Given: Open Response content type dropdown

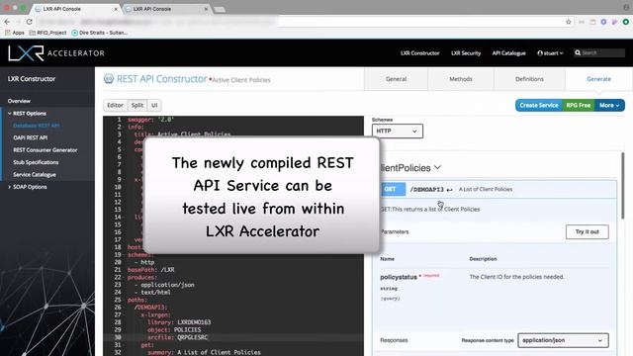Looking at the screenshot, I should click(563, 340).
